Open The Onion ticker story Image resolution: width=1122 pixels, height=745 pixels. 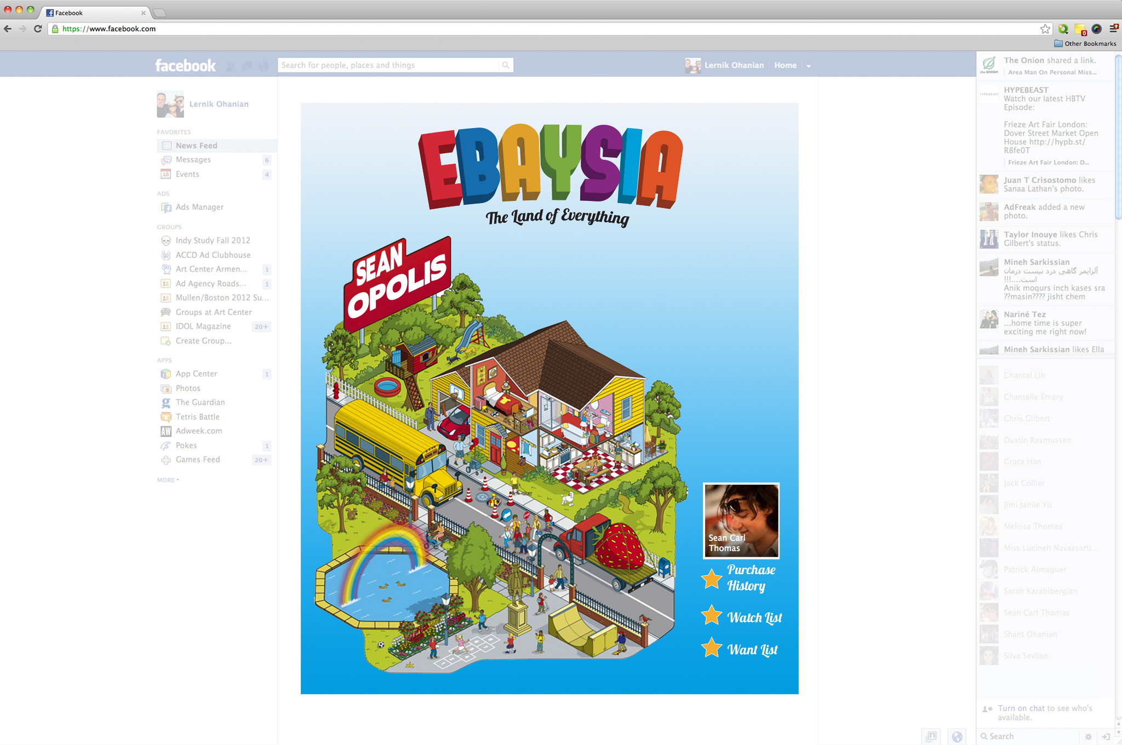point(1045,66)
